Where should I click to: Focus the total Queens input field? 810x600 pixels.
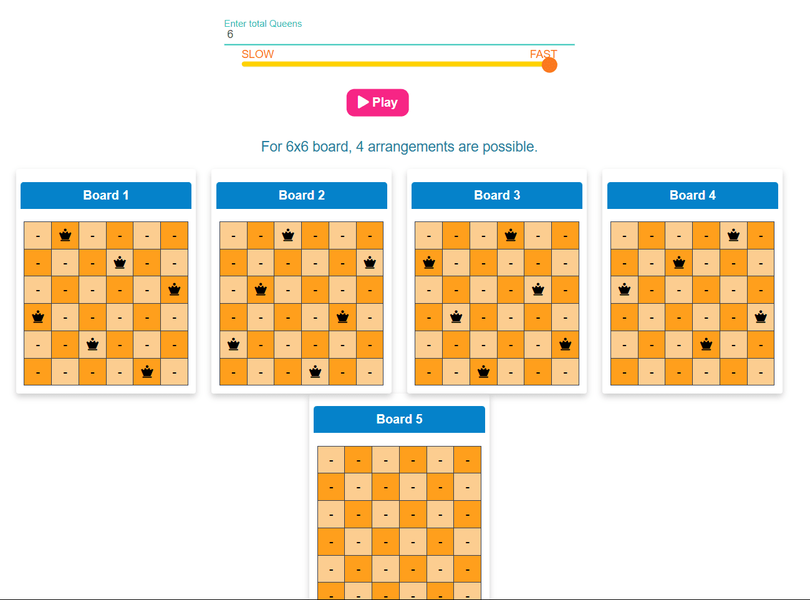tap(399, 35)
